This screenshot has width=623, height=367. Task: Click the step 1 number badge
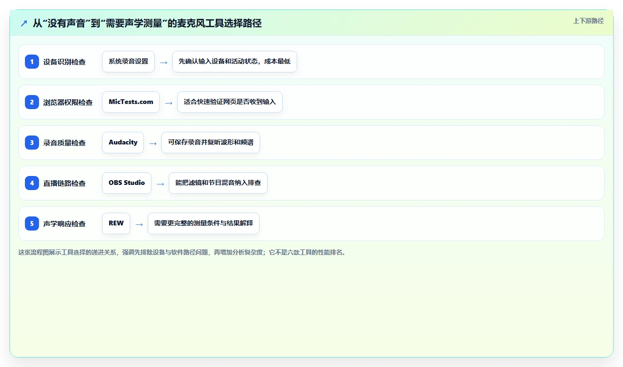tap(32, 62)
